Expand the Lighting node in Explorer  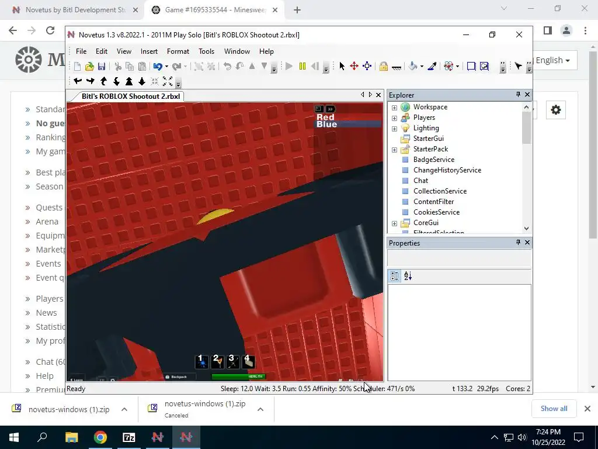coord(394,129)
